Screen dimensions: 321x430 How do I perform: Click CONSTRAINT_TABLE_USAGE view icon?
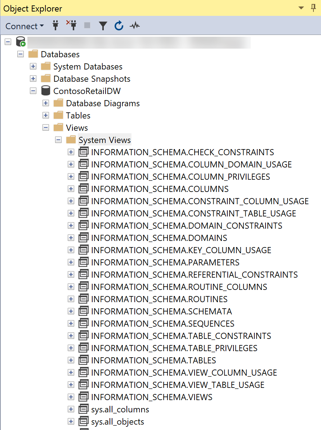[x=84, y=213]
